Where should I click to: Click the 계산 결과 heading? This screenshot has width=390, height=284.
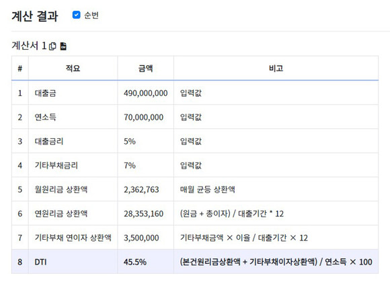[x=35, y=16]
